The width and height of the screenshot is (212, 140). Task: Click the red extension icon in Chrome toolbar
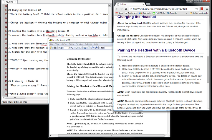202,9
